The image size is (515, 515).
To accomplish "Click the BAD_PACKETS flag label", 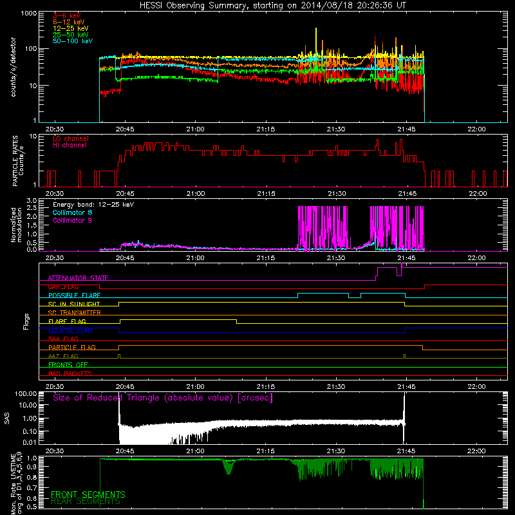I will tap(70, 373).
